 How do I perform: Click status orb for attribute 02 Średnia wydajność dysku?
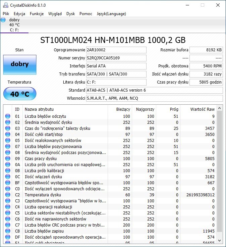(x=8, y=122)
